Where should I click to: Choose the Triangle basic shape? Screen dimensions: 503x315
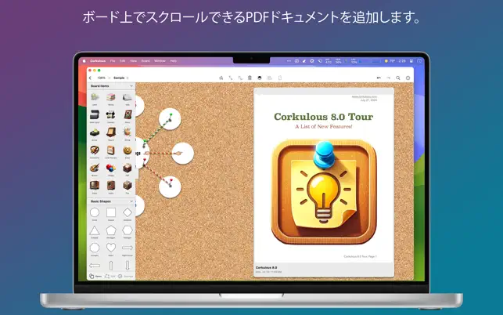(95, 230)
